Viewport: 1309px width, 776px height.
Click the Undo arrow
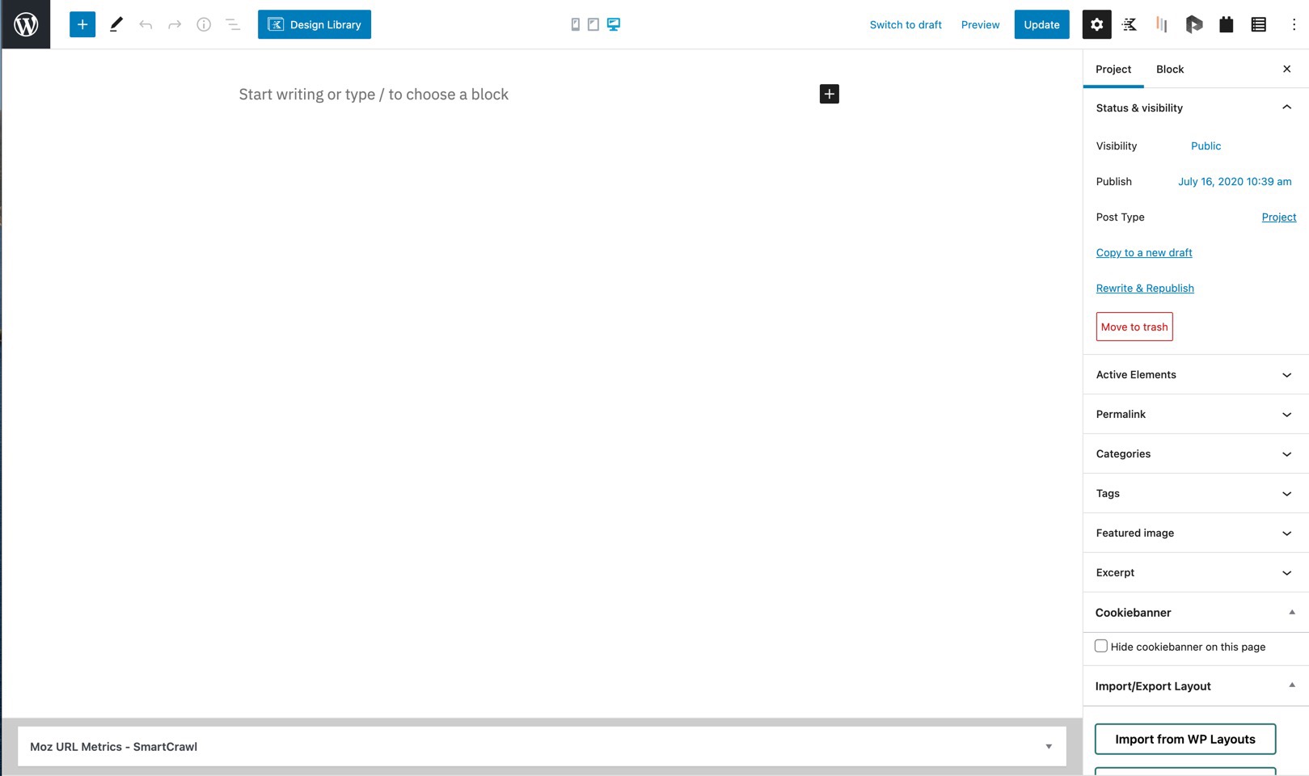[x=146, y=24]
